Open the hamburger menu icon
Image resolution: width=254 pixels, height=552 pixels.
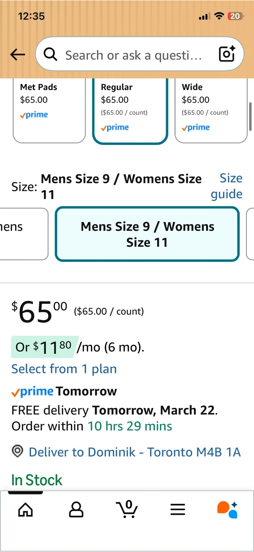point(177,509)
